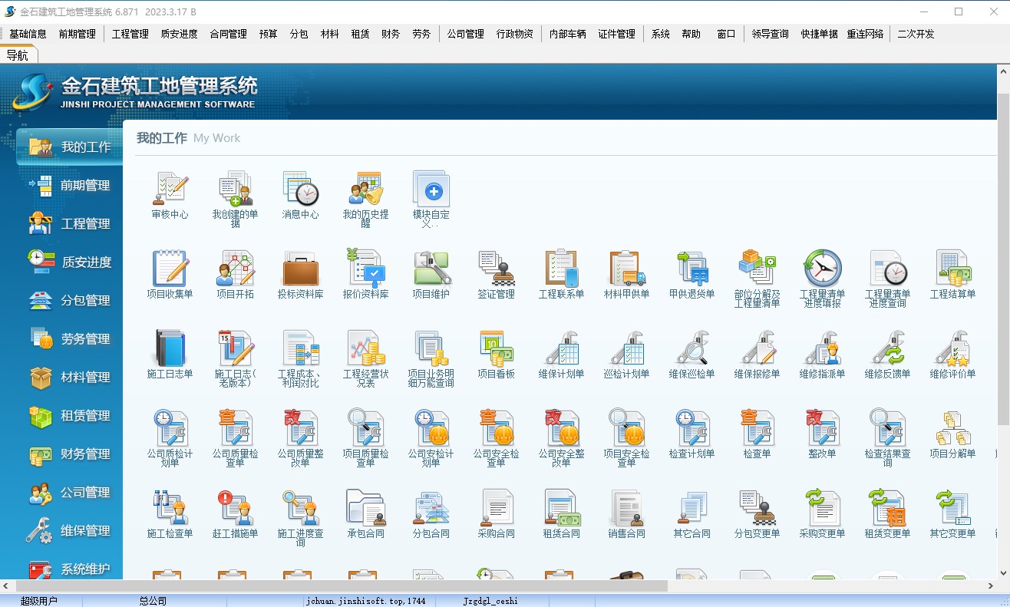
Task: Open the 承包合同 folder icon
Action: [x=365, y=508]
